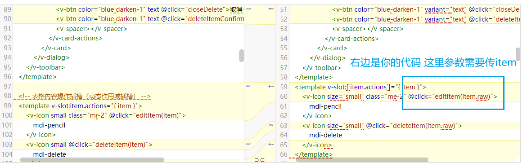This screenshot has height=167, width=527.
Task: Click the right pane horizontal scrollbar thumb
Action: (x=362, y=160)
